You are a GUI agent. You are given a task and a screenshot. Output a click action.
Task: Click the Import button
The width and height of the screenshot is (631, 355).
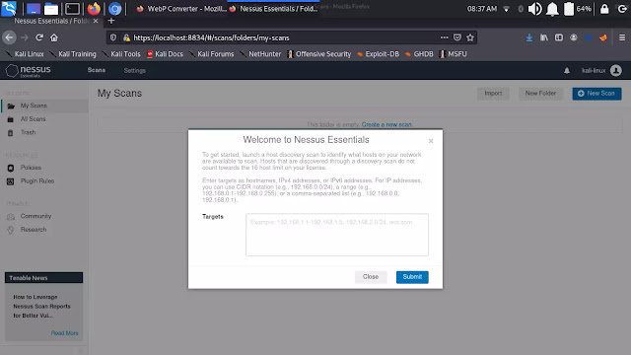[x=493, y=94]
